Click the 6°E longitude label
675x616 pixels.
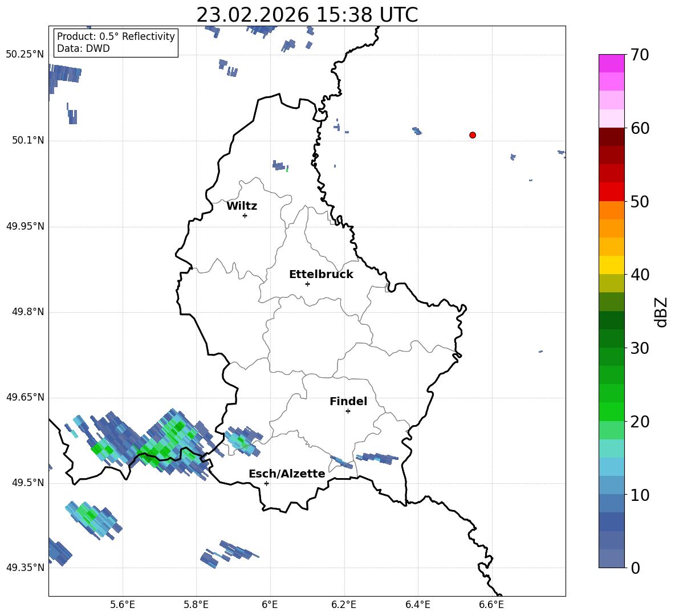270,605
